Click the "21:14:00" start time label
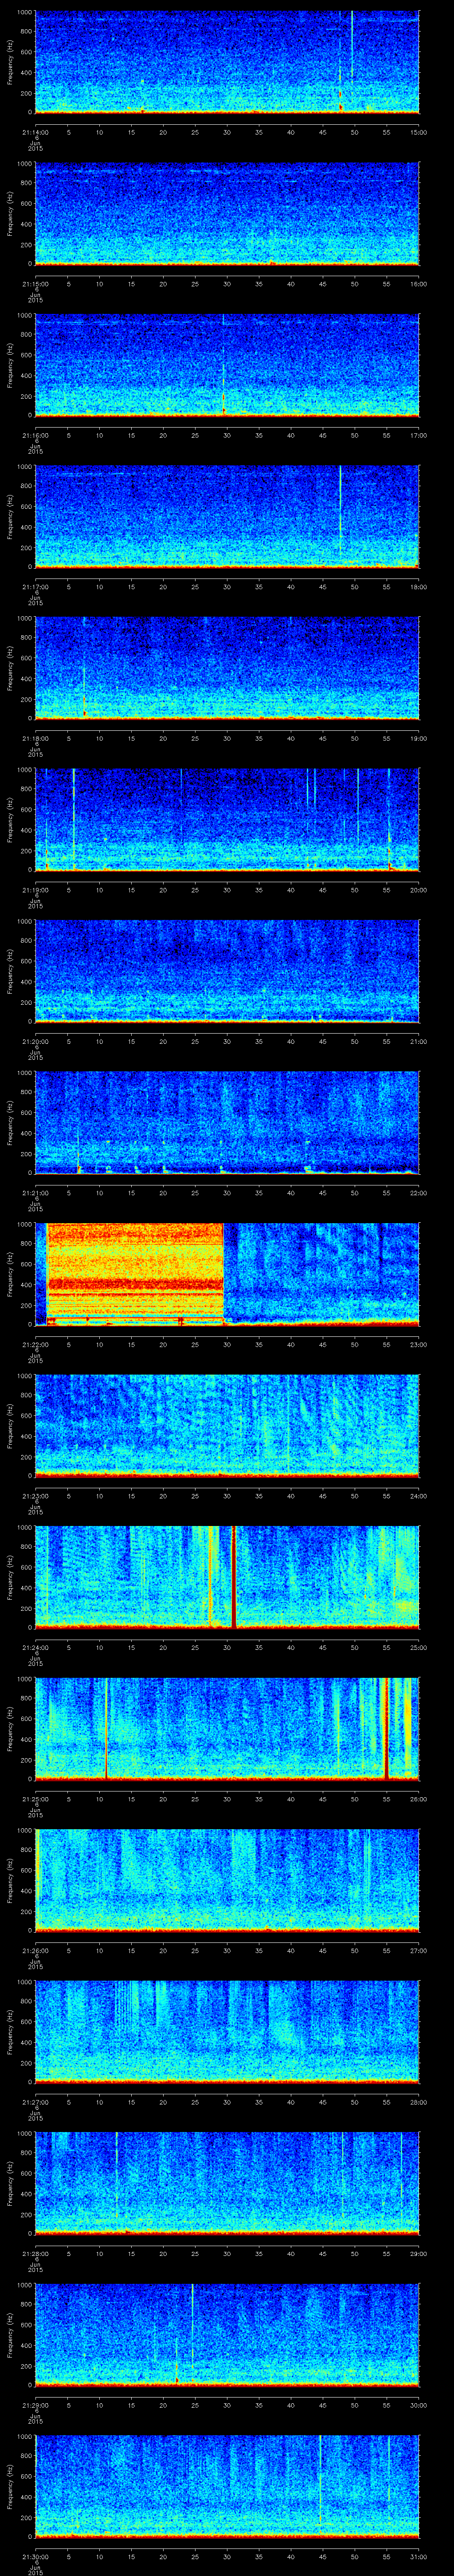 pyautogui.click(x=35, y=133)
